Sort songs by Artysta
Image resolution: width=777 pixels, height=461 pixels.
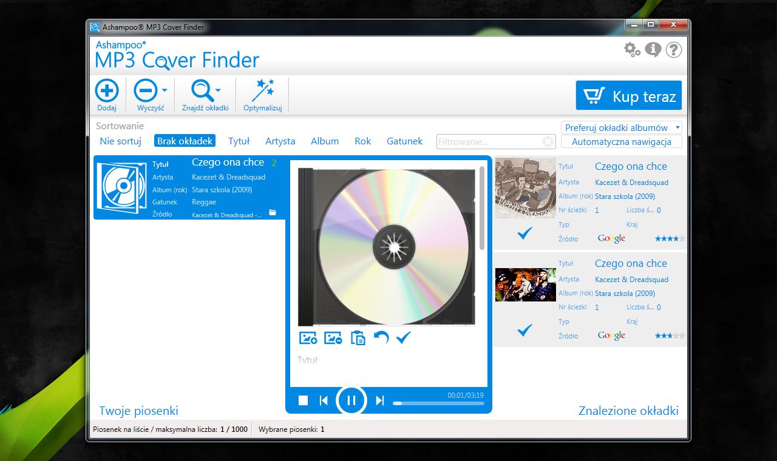[x=280, y=141]
